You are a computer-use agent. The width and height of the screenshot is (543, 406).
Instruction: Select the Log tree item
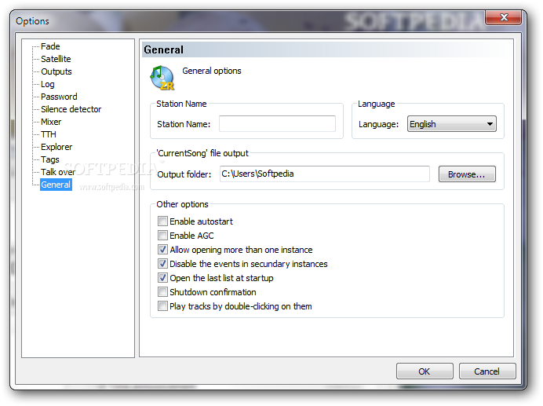click(x=47, y=84)
